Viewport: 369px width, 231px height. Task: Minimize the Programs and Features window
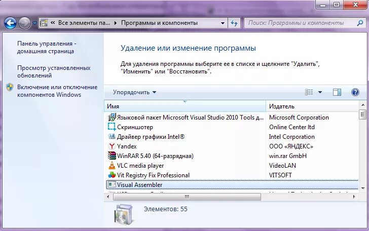click(323, 5)
